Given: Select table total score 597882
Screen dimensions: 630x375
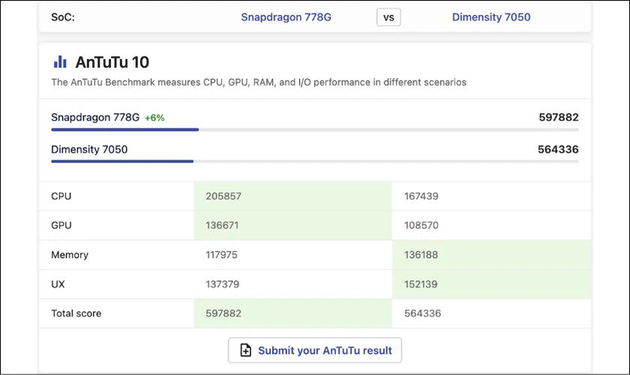Looking at the screenshot, I should [224, 314].
